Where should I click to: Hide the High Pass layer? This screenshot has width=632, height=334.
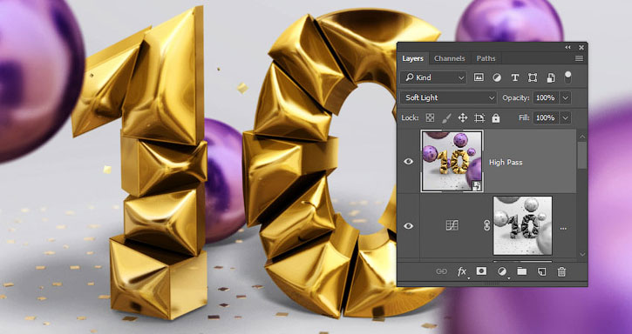coord(409,162)
